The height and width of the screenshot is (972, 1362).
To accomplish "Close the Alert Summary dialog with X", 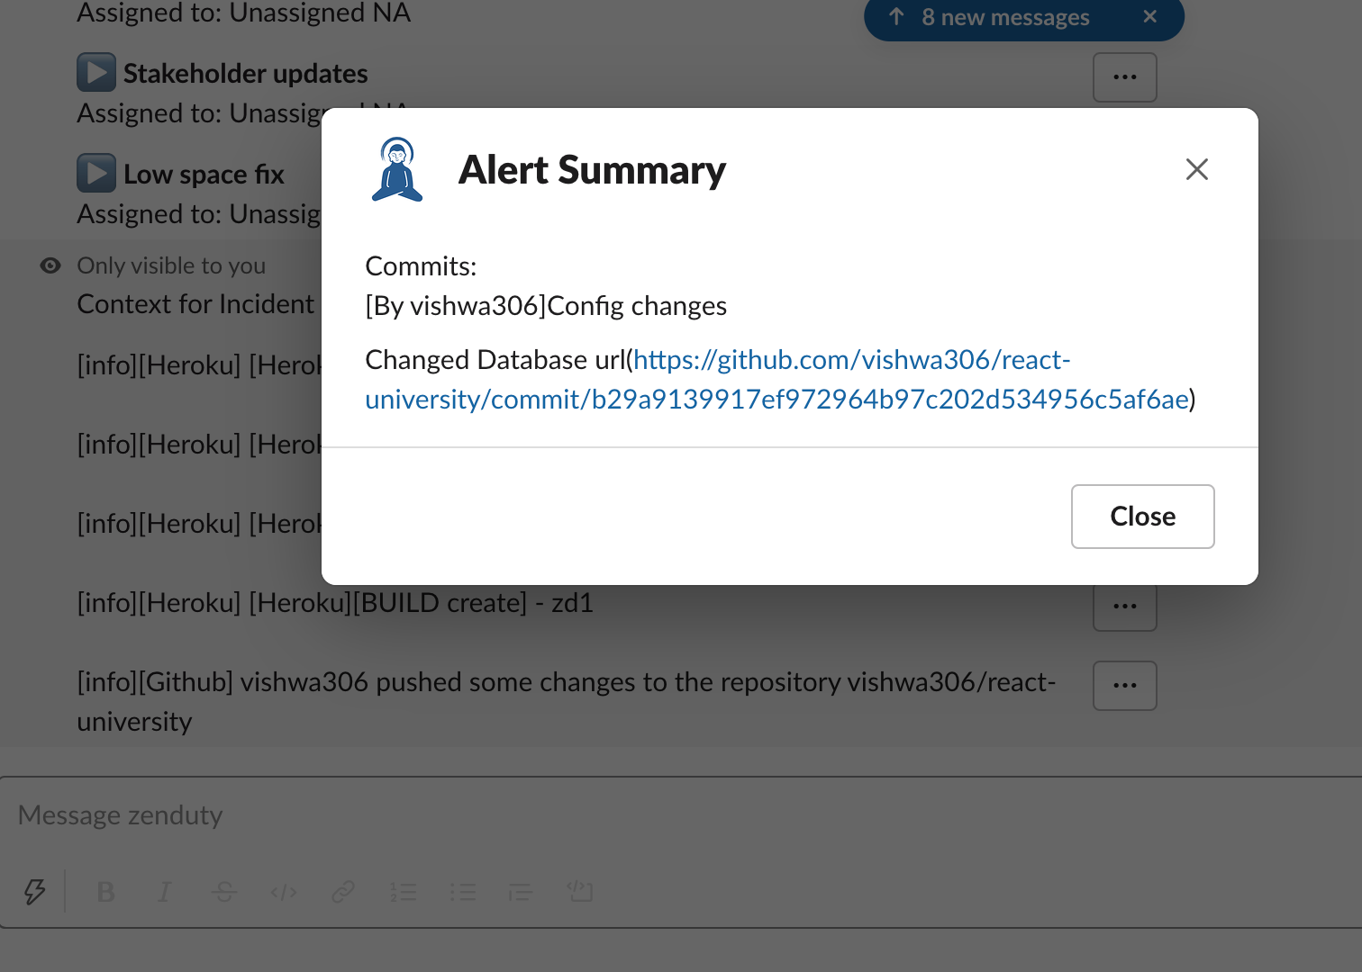I will [x=1196, y=169].
